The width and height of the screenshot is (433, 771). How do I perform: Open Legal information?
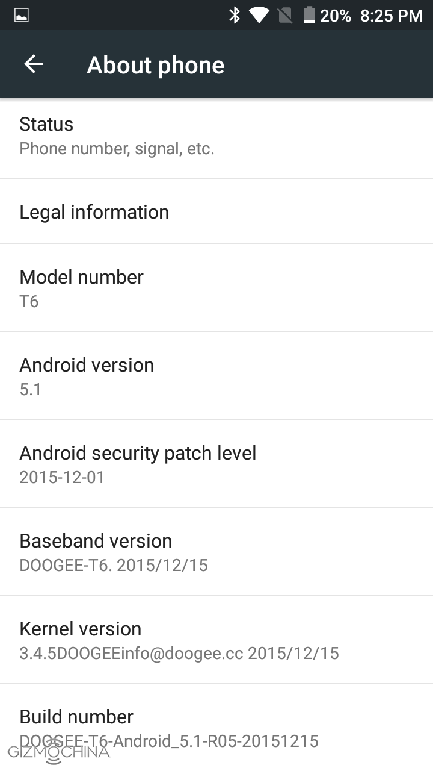point(216,211)
